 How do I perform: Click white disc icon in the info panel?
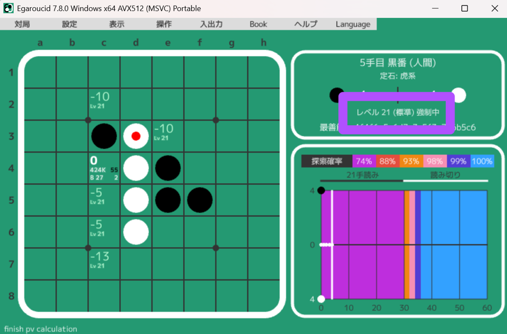point(459,95)
